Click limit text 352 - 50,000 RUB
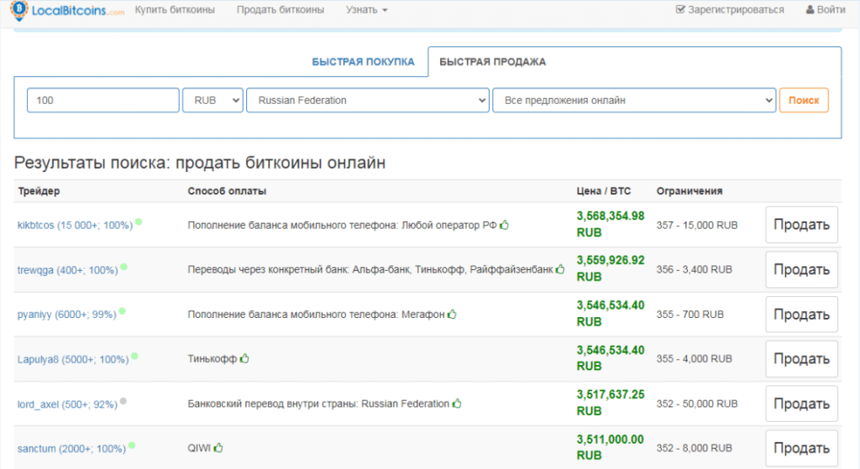 (697, 404)
